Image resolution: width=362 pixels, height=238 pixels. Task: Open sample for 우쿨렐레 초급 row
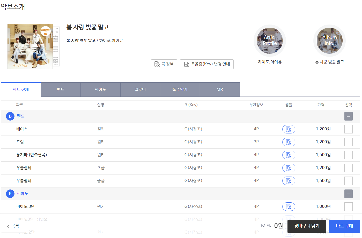[x=289, y=168]
